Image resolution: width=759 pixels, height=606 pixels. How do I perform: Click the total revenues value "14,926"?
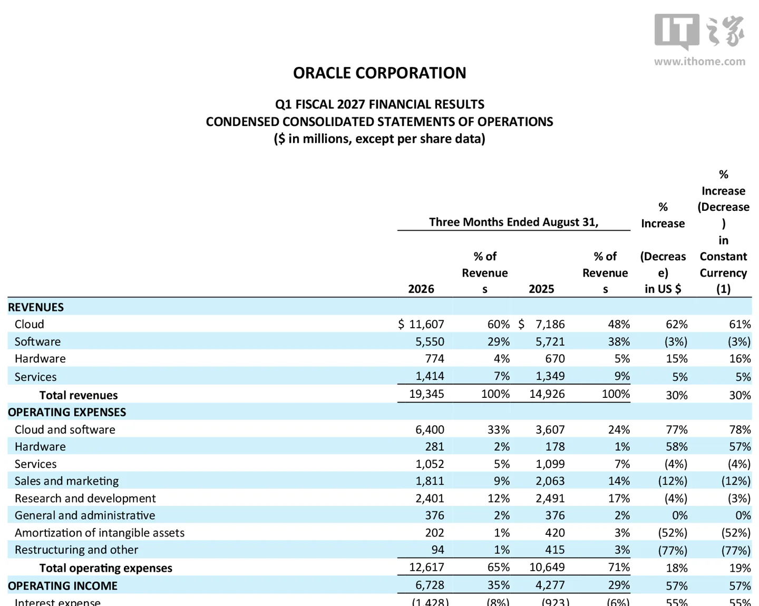pos(547,394)
